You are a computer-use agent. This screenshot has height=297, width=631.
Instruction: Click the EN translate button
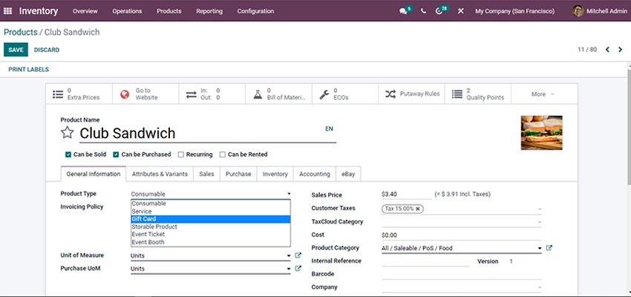(329, 128)
